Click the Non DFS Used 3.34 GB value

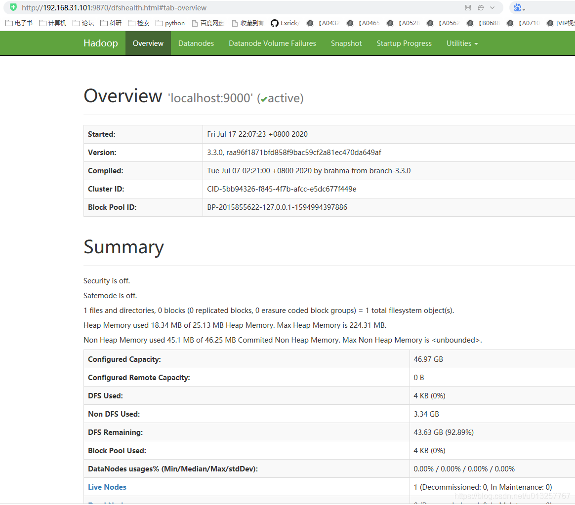(426, 414)
